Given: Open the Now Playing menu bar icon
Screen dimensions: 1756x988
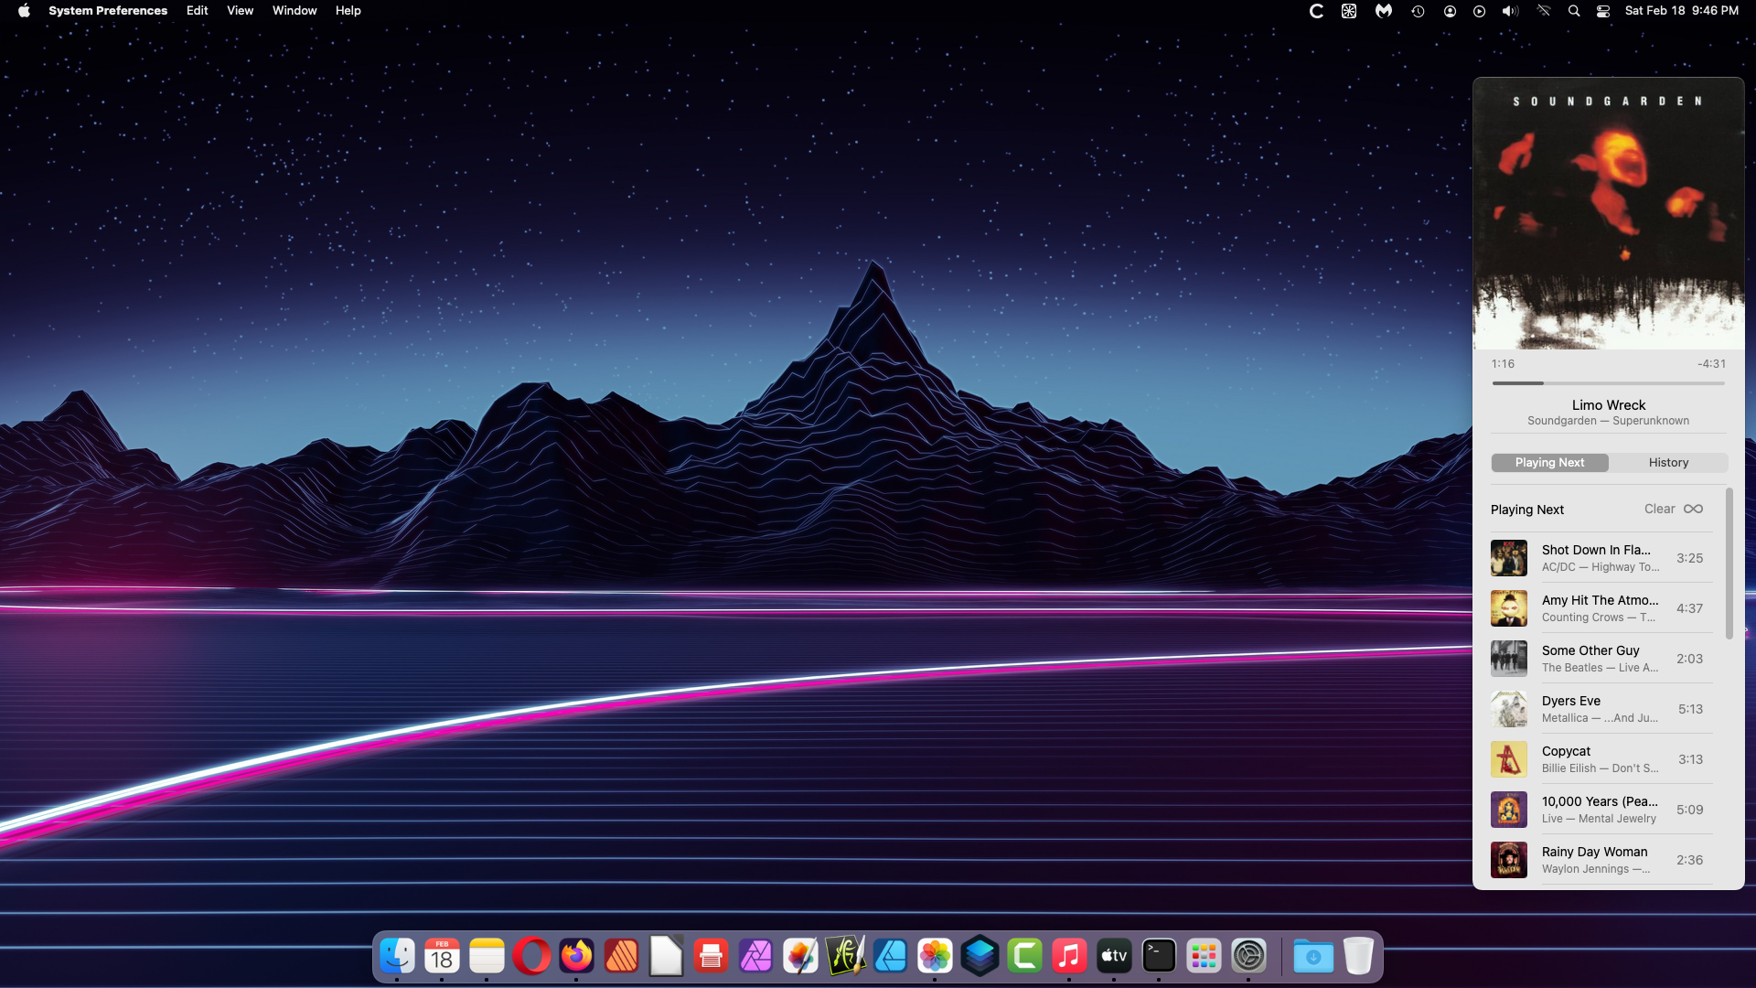Looking at the screenshot, I should 1479,11.
